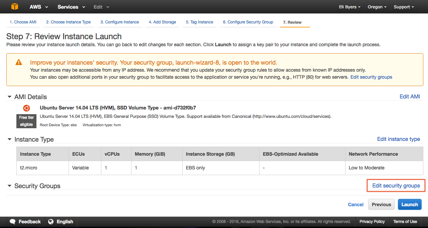
Task: Open the Support dropdown menu
Action: pyautogui.click(x=404, y=7)
